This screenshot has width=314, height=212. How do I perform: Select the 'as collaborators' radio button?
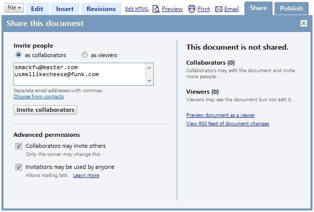coord(19,55)
